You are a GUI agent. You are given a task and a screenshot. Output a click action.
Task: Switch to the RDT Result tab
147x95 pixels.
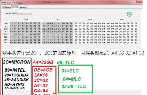coord(7,7)
